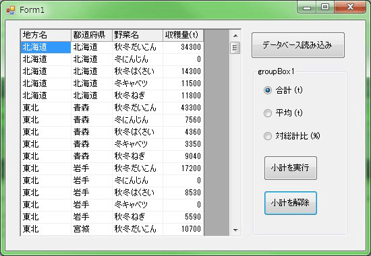Image resolution: width=371 pixels, height=256 pixels.
Task: Click the vertical scrollbar thumb of grid
Action: click(x=235, y=48)
